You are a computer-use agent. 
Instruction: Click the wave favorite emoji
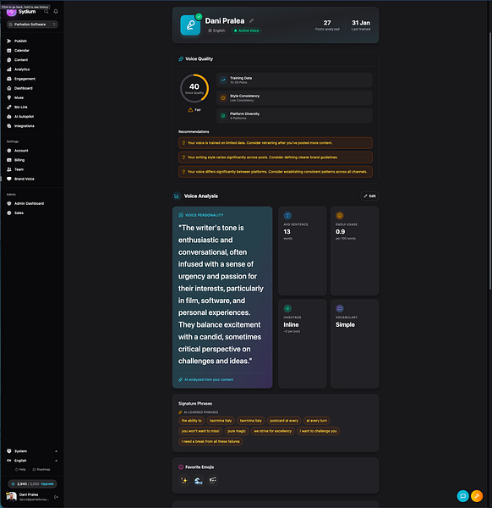coord(199,480)
